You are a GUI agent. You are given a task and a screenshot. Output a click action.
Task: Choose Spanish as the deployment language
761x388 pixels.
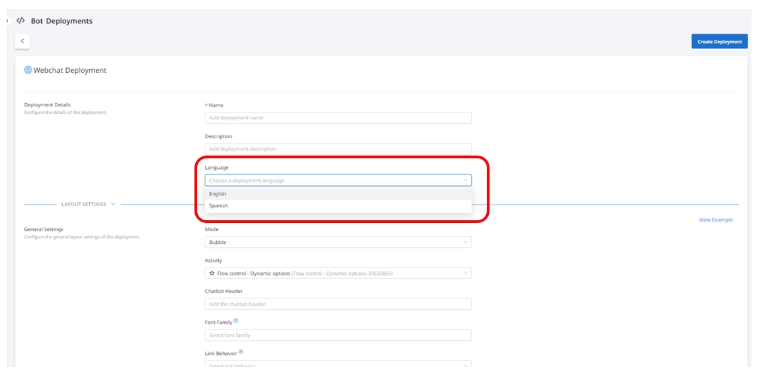tap(219, 206)
